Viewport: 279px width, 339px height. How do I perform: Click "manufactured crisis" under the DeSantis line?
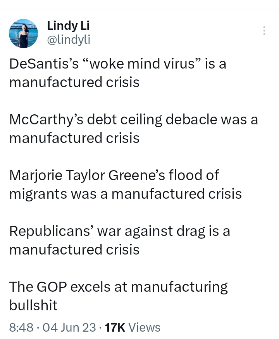(74, 82)
